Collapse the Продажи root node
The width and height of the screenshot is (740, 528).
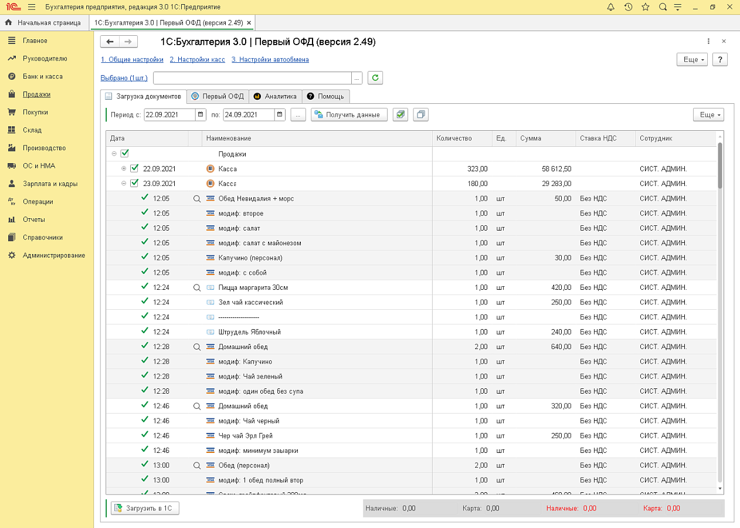click(114, 154)
